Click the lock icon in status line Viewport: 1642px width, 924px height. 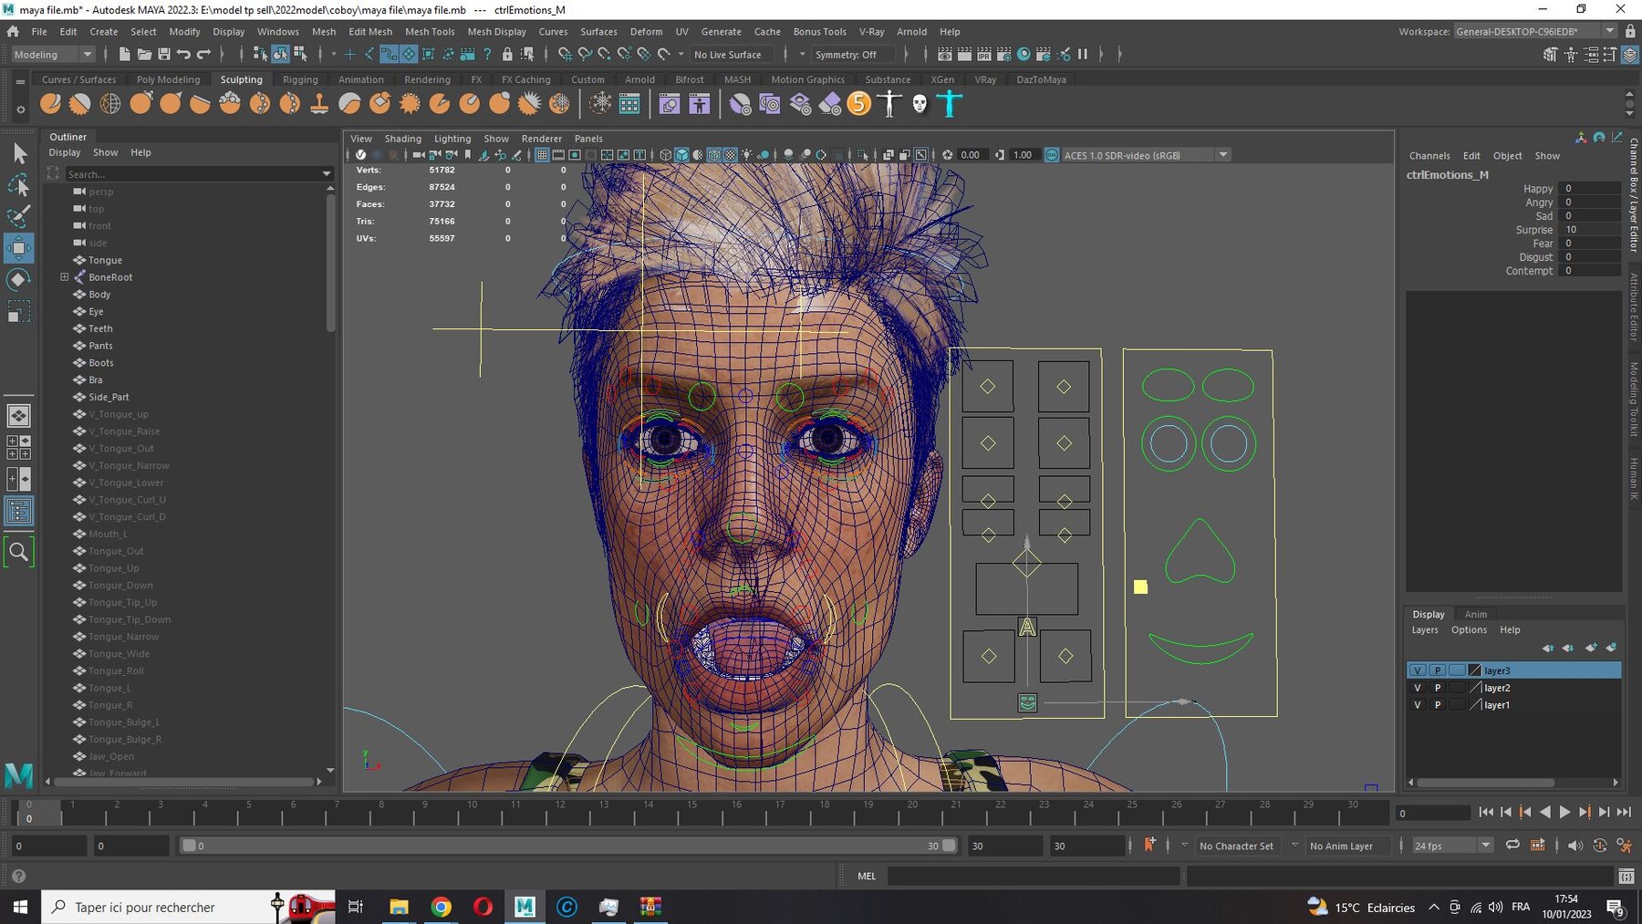507,55
